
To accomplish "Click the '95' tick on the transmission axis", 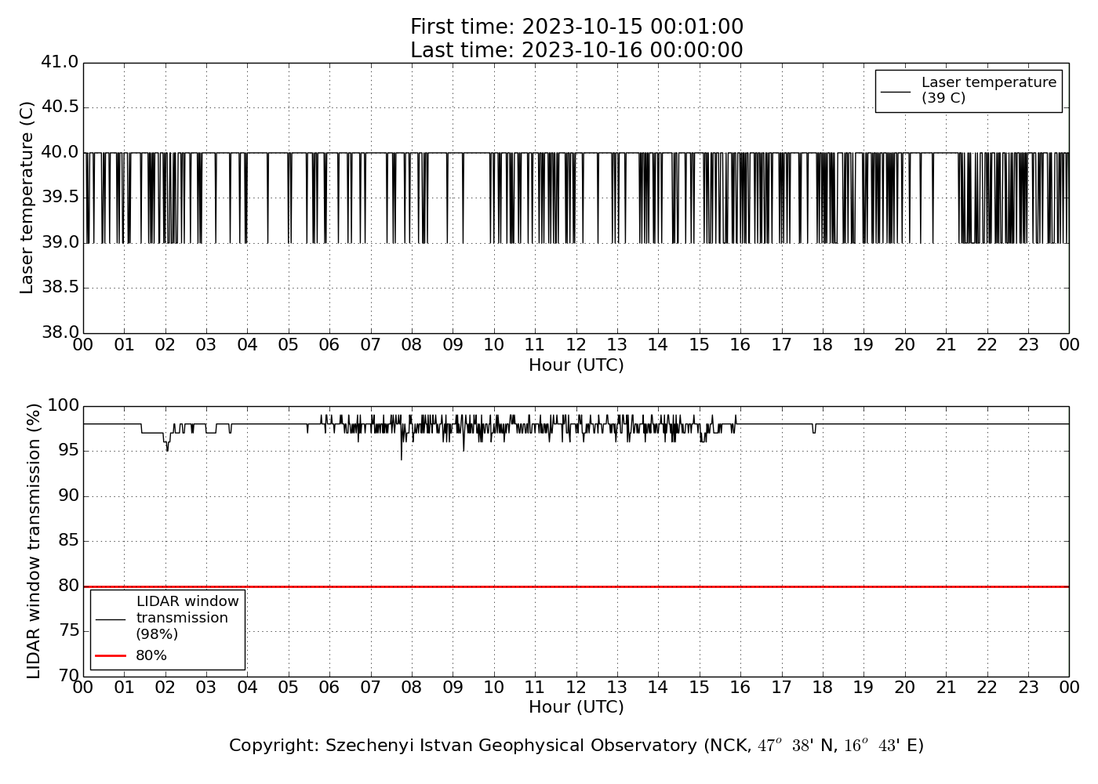I will tap(69, 451).
